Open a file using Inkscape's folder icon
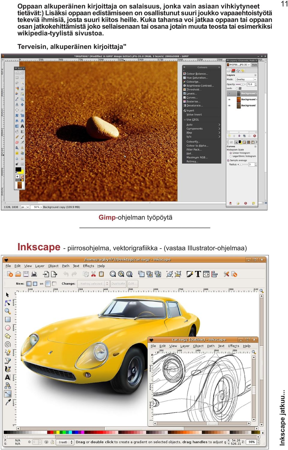 tap(18, 274)
